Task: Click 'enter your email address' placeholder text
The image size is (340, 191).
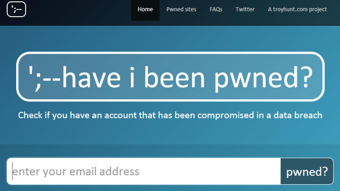Action: tap(76, 171)
